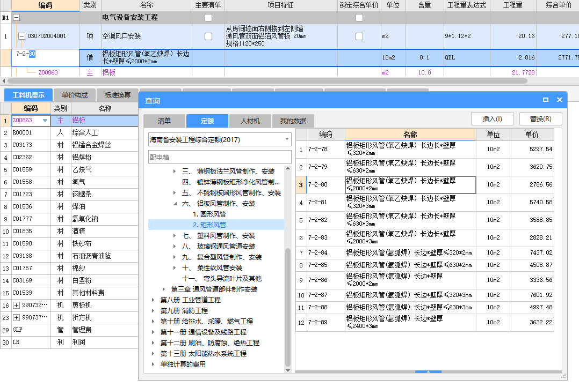Open the 定额 tab in query dialog
The height and width of the screenshot is (387, 579).
click(207, 121)
